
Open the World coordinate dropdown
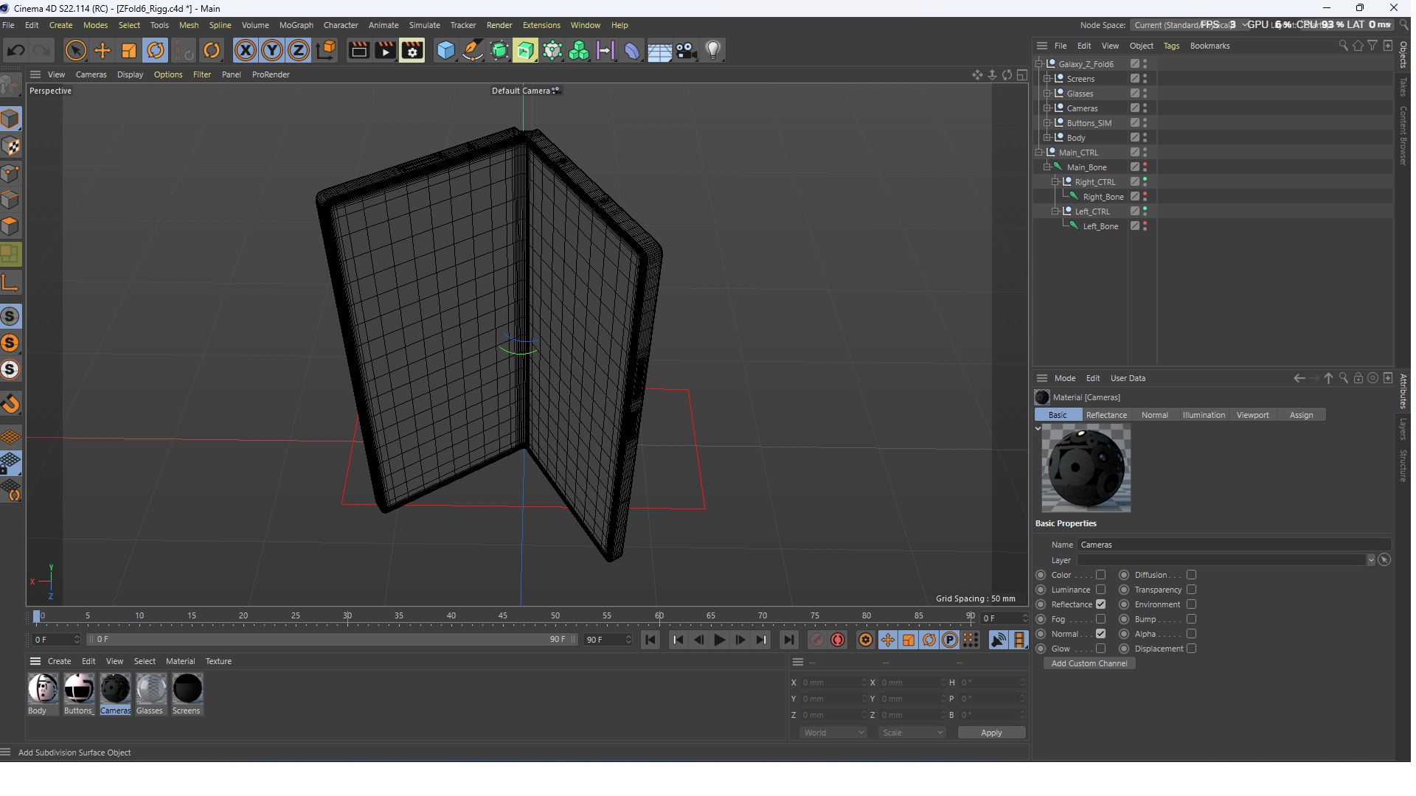coord(833,733)
